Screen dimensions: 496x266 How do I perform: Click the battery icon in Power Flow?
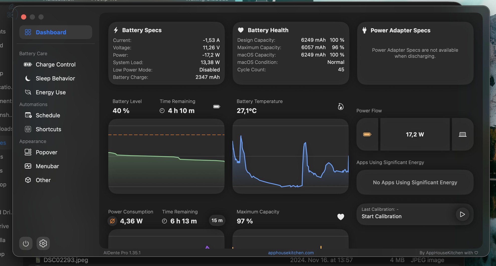pos(367,135)
